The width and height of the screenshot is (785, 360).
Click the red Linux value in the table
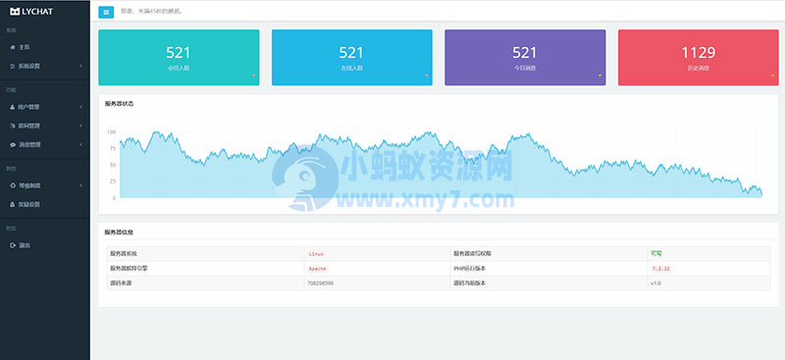click(316, 254)
